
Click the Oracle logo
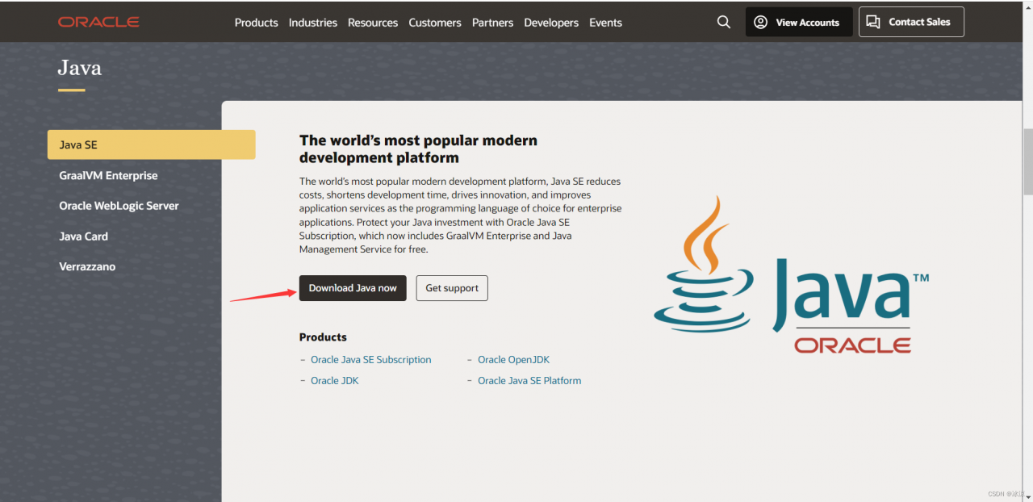tap(98, 22)
